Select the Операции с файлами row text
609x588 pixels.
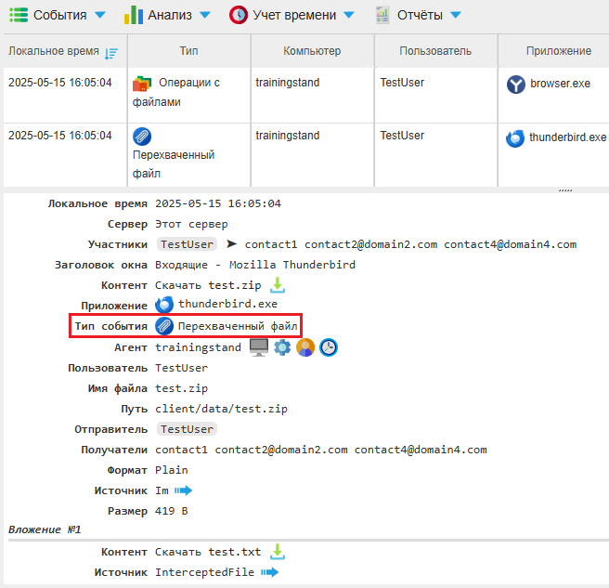176,92
